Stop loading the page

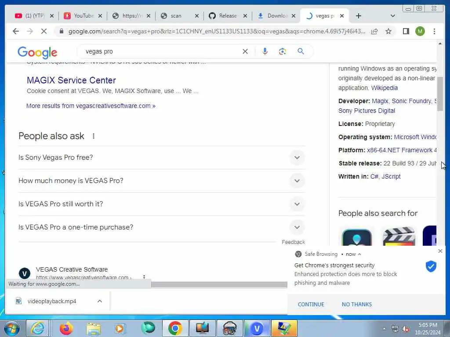point(44,31)
